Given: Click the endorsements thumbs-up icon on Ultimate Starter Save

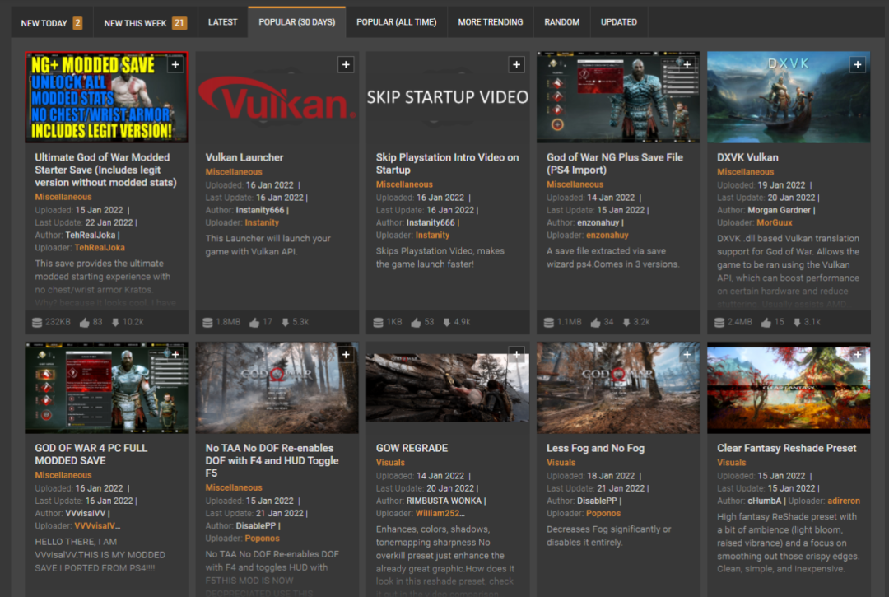Looking at the screenshot, I should coord(85,323).
